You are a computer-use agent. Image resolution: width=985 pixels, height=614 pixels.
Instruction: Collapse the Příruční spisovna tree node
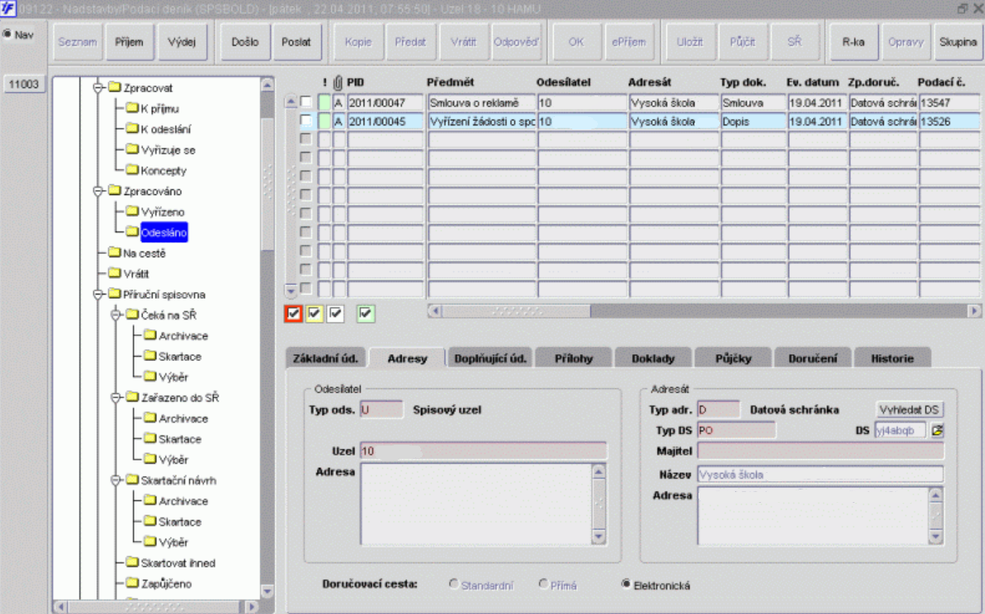98,295
